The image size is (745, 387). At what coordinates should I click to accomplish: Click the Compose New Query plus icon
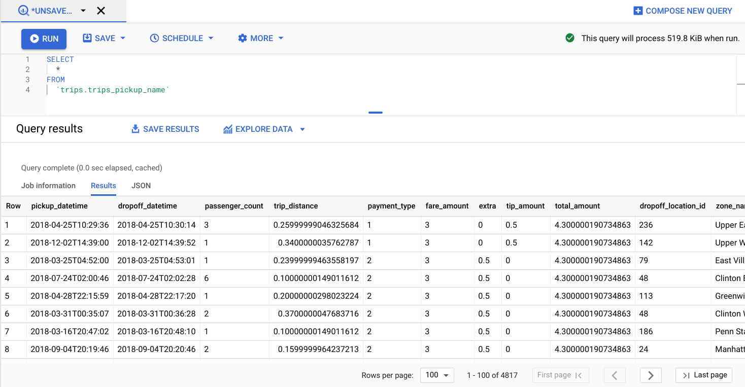click(x=637, y=11)
